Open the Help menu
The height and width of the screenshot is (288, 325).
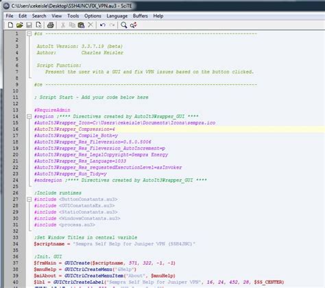158,16
